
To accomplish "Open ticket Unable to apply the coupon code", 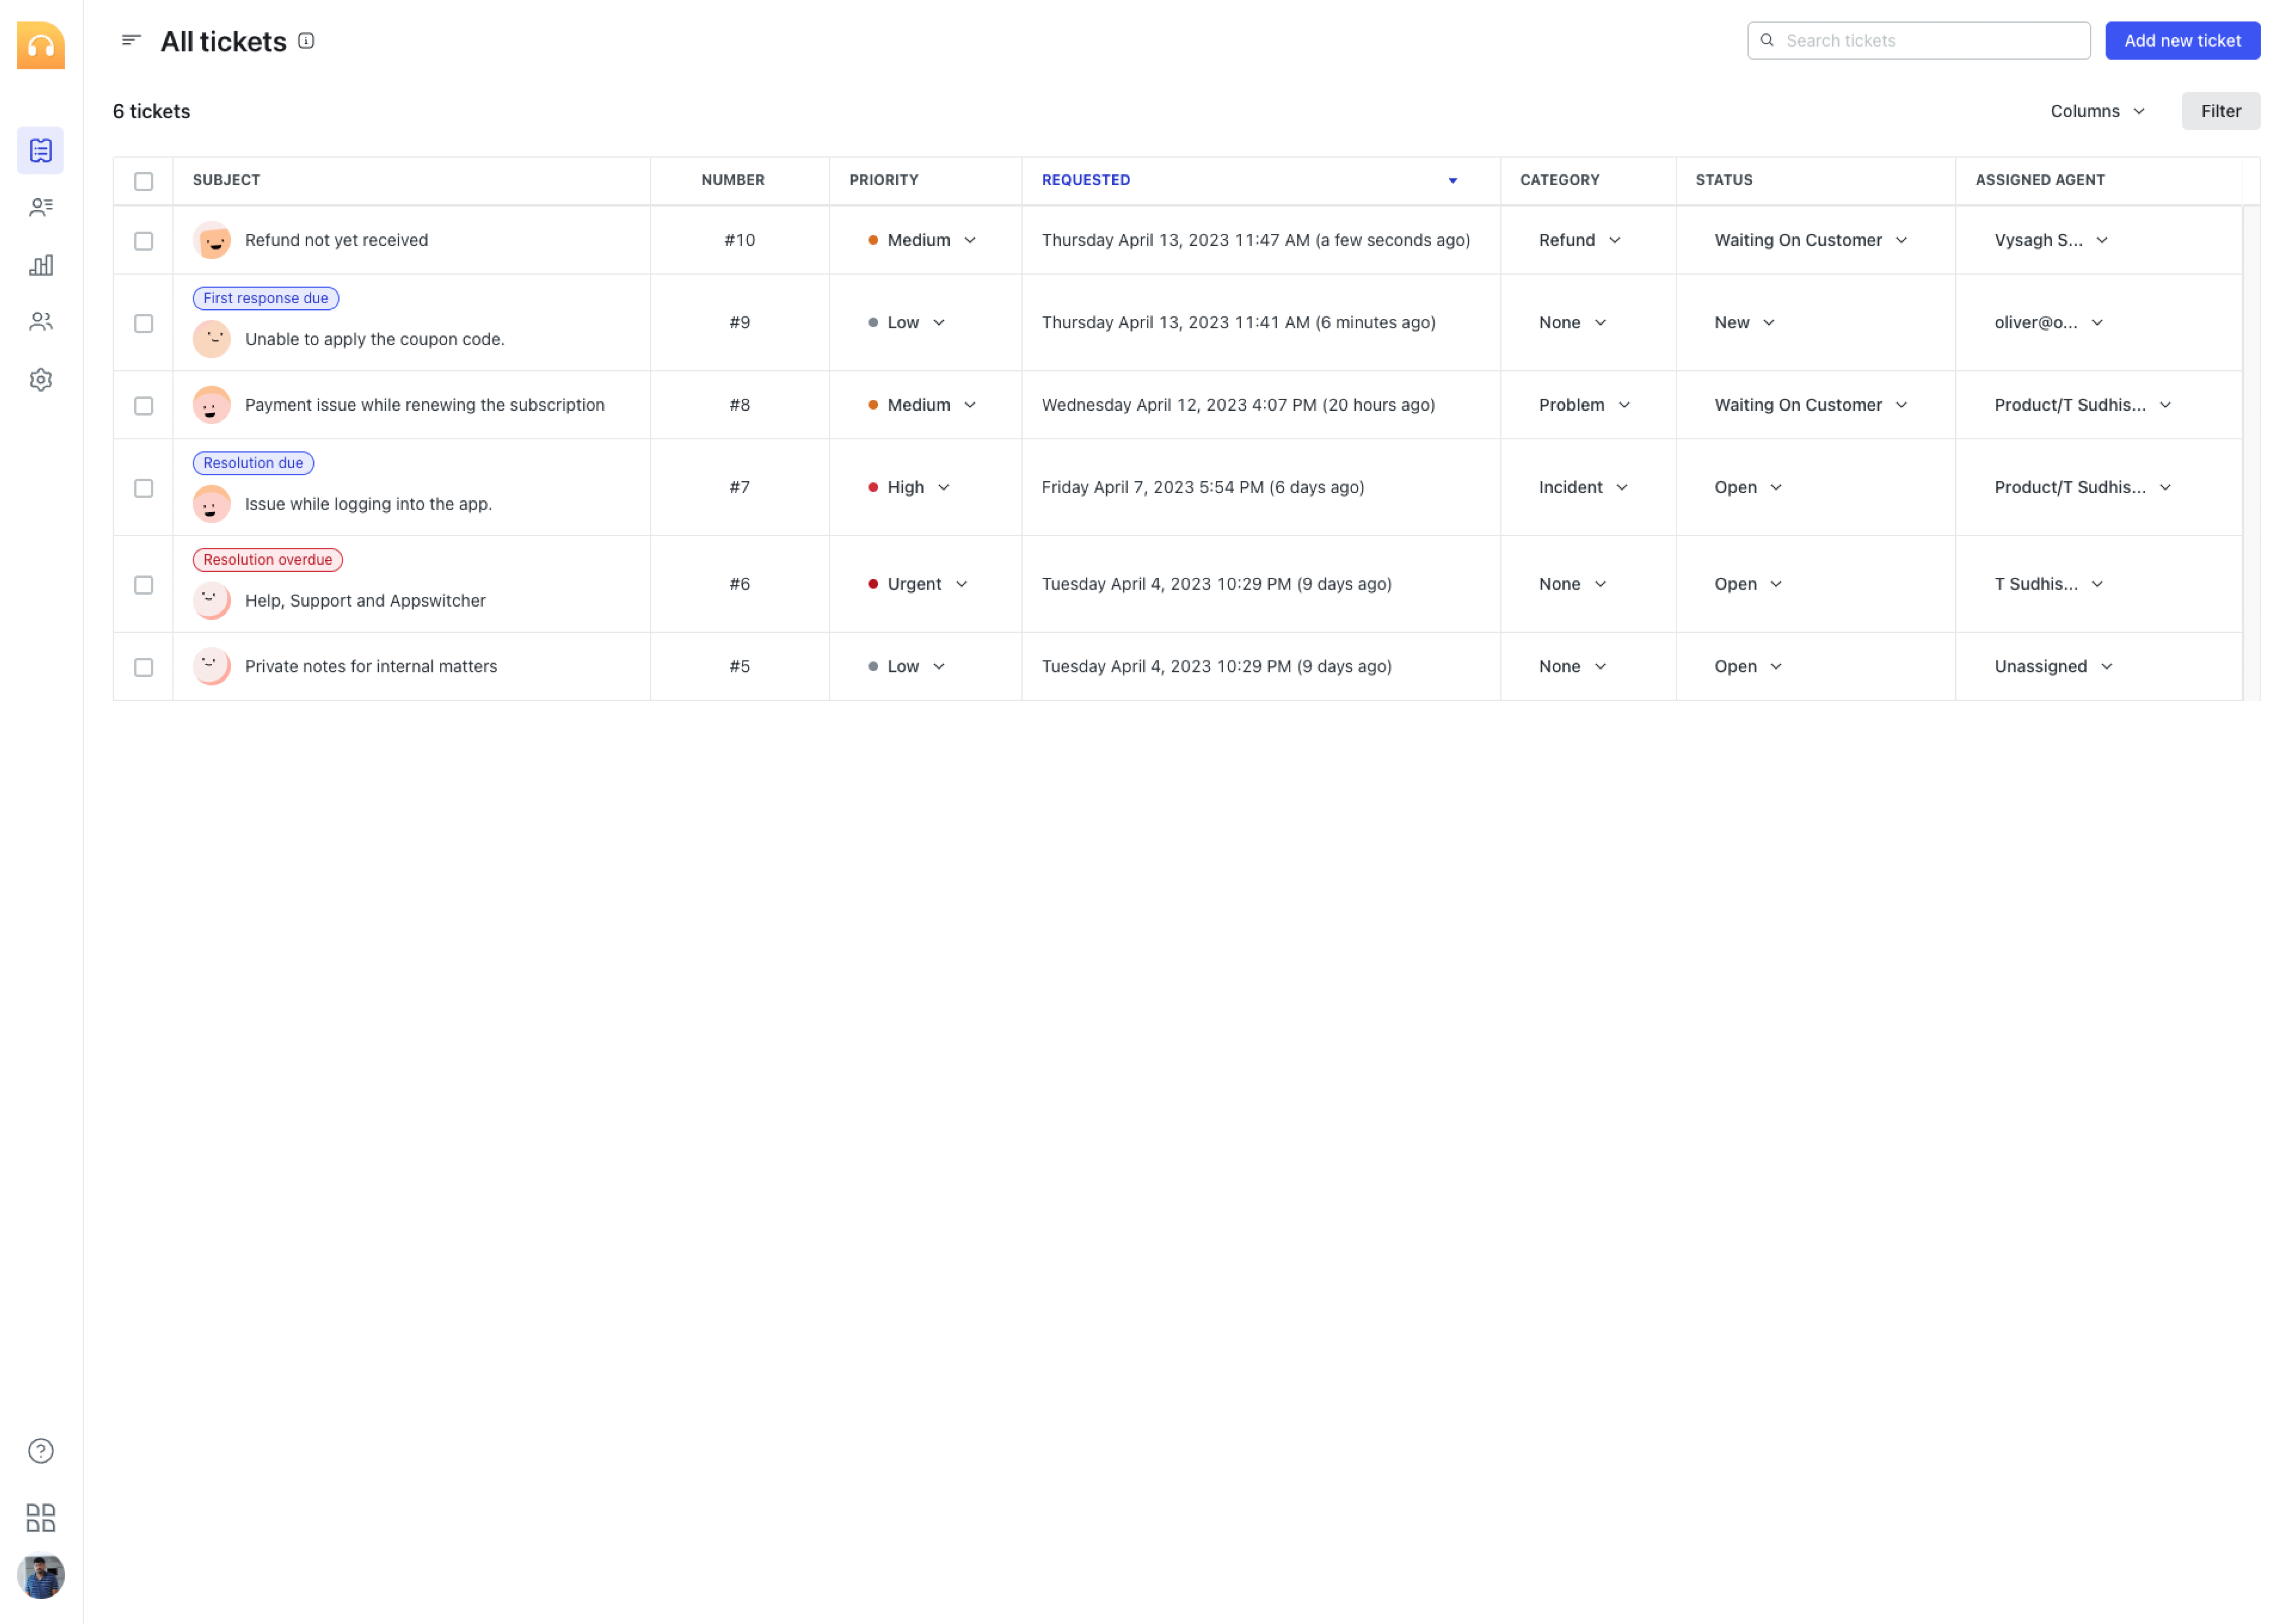I will point(375,339).
